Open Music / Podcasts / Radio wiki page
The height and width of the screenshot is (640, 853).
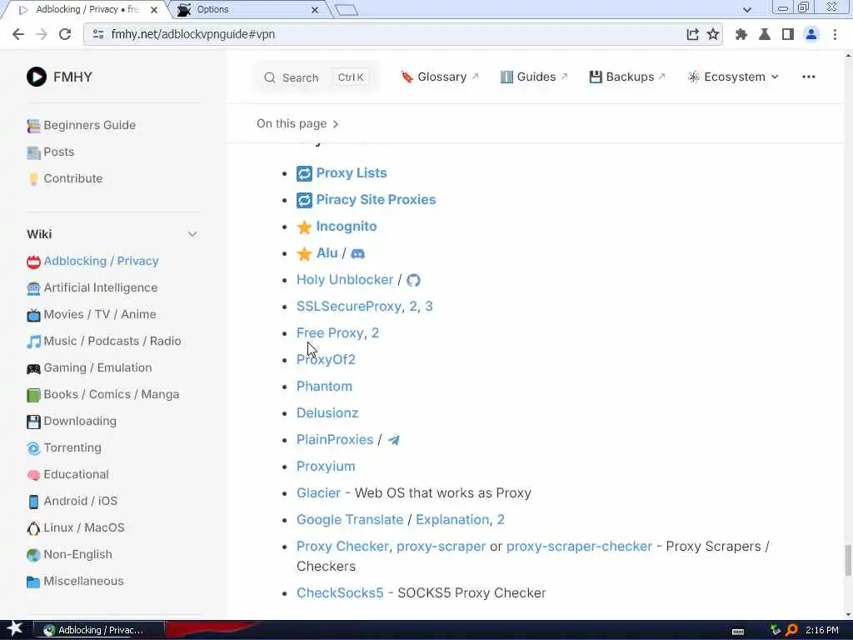[x=104, y=341]
